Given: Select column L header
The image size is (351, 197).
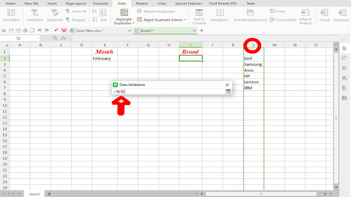Looking at the screenshot, I should point(254,45).
